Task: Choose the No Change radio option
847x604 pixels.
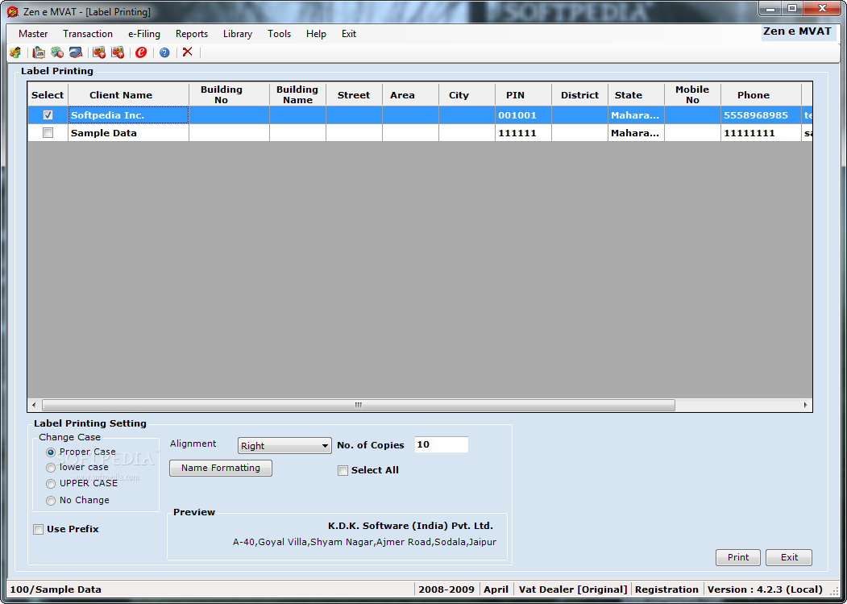Action: (51, 501)
